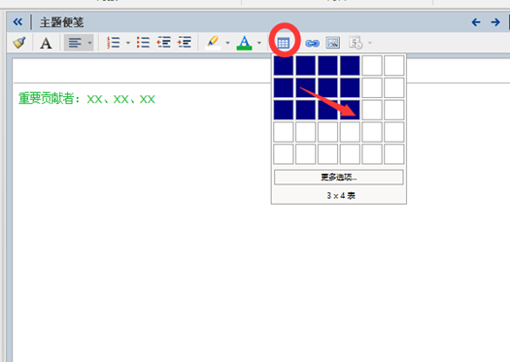Screen dimensions: 510x362
Task: Open the font settings A icon
Action: tap(46, 43)
